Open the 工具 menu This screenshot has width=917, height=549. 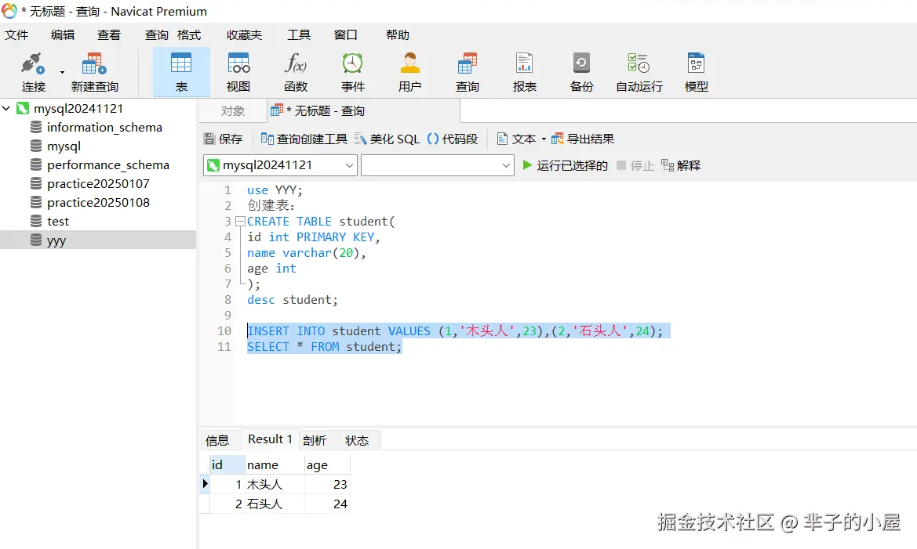pos(299,35)
